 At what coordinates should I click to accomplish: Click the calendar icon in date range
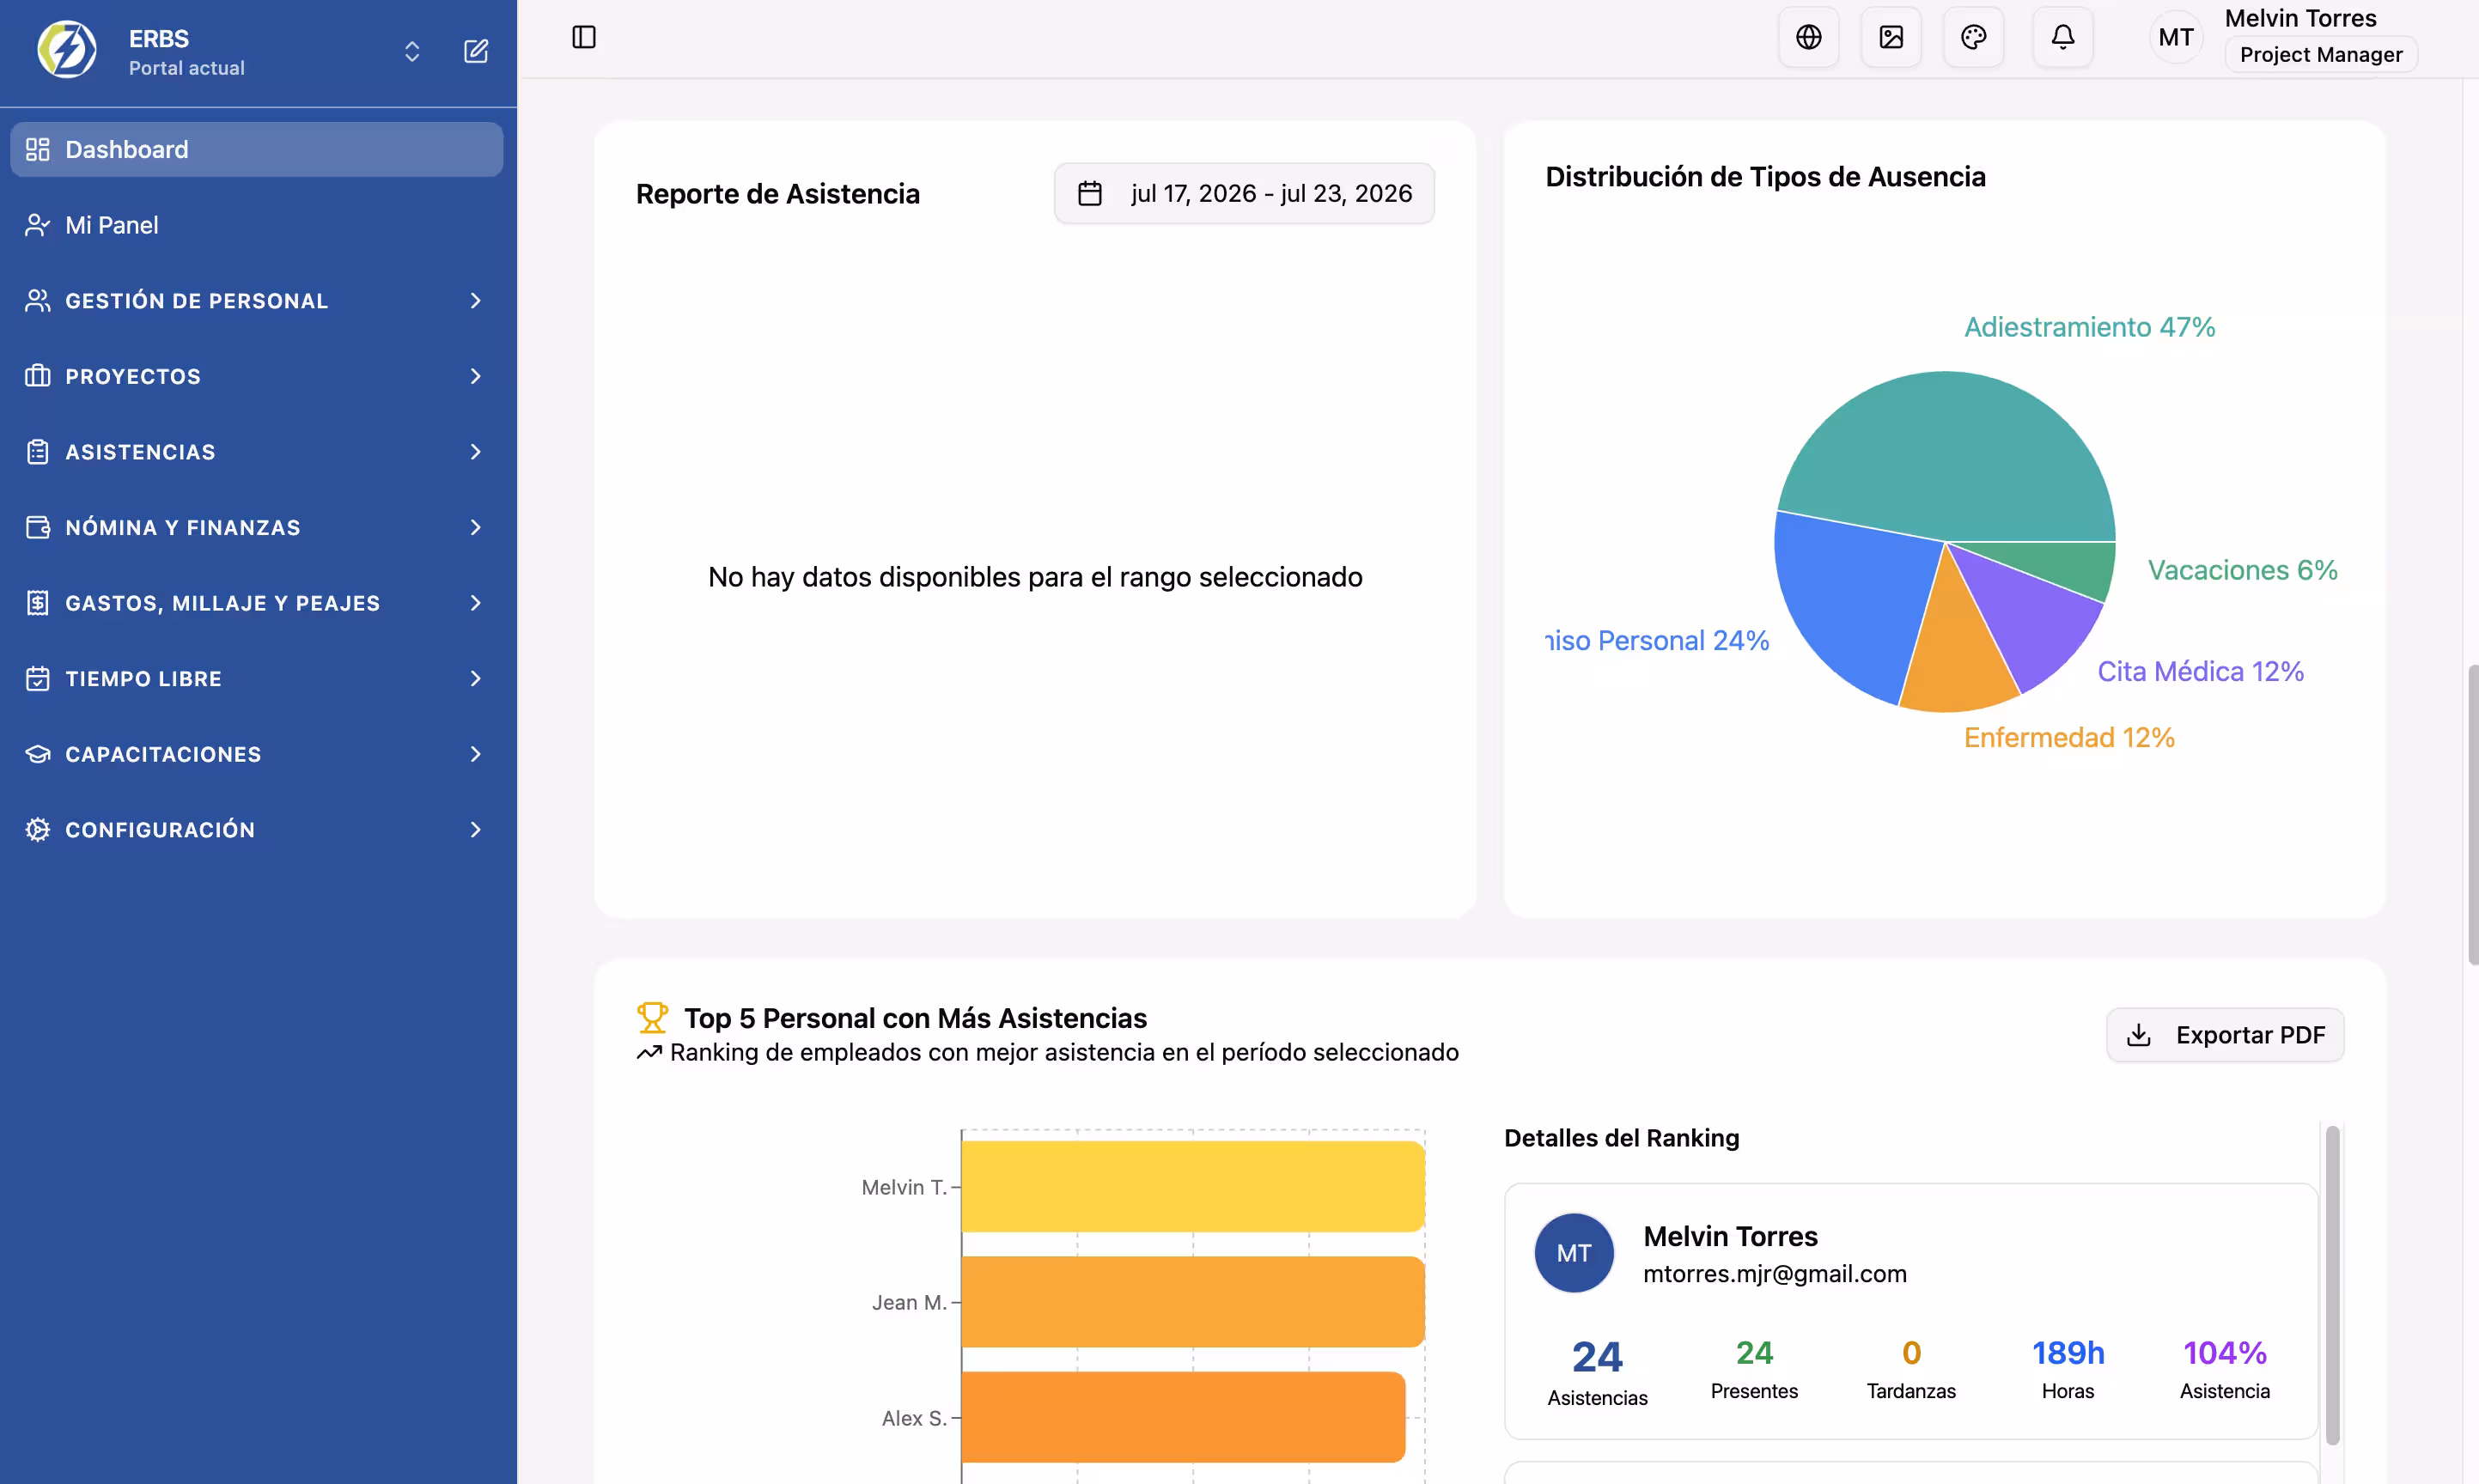(x=1089, y=193)
